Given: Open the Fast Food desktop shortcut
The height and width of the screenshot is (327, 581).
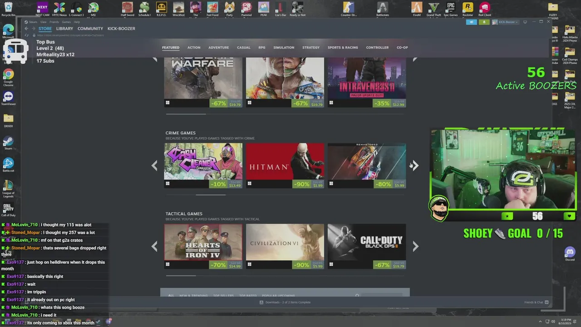Looking at the screenshot, I should (212, 9).
